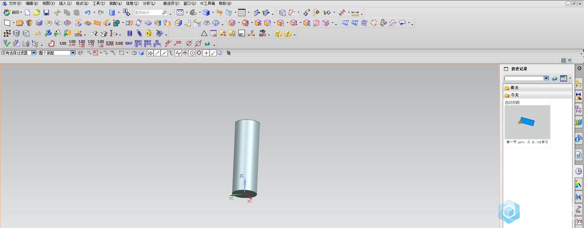Click the Through Curves surface icon
This screenshot has height=228, width=584.
pos(345,23)
